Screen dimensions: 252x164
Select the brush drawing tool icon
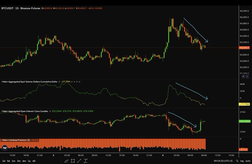(67, 161)
